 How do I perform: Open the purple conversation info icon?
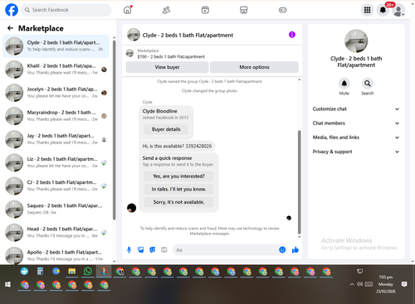pos(292,35)
